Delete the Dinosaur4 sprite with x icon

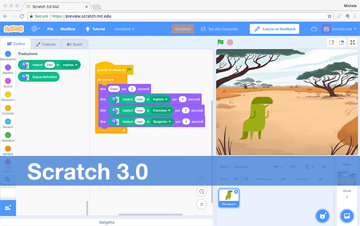[236, 192]
